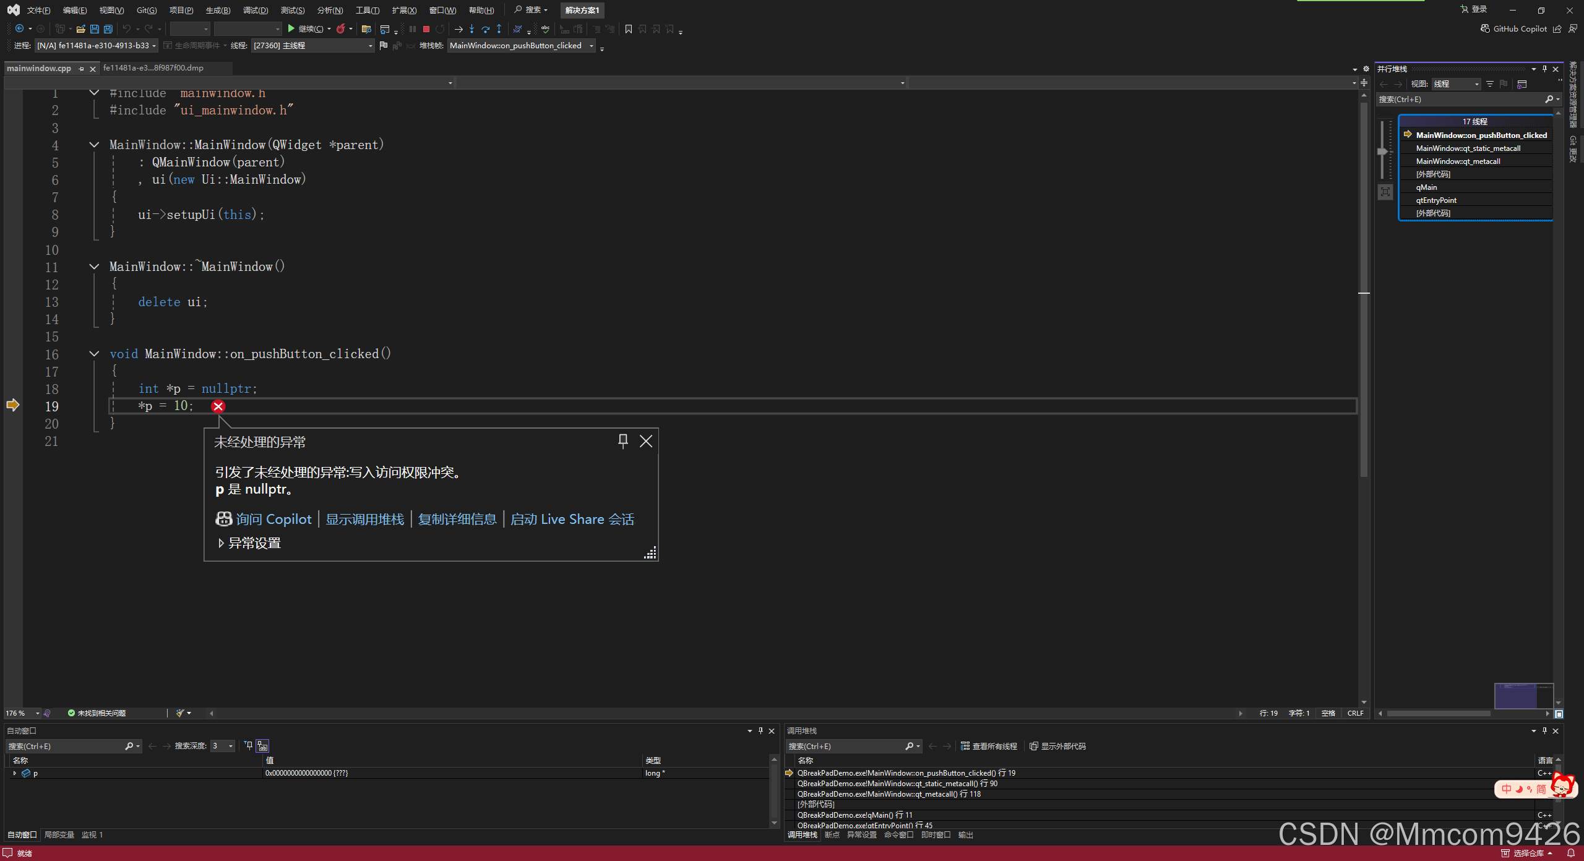The image size is (1584, 861).
Task: Click the Ask Copilot link
Action: tap(273, 519)
